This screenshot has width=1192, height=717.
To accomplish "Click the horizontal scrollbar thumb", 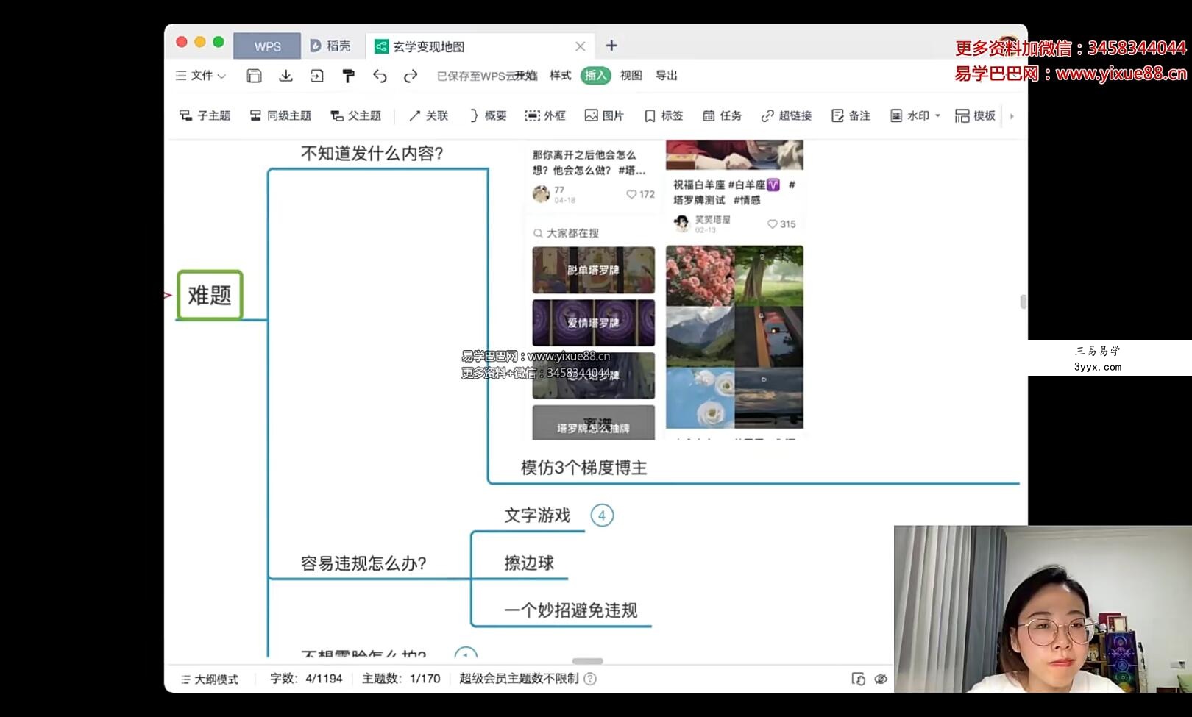I will click(x=587, y=661).
